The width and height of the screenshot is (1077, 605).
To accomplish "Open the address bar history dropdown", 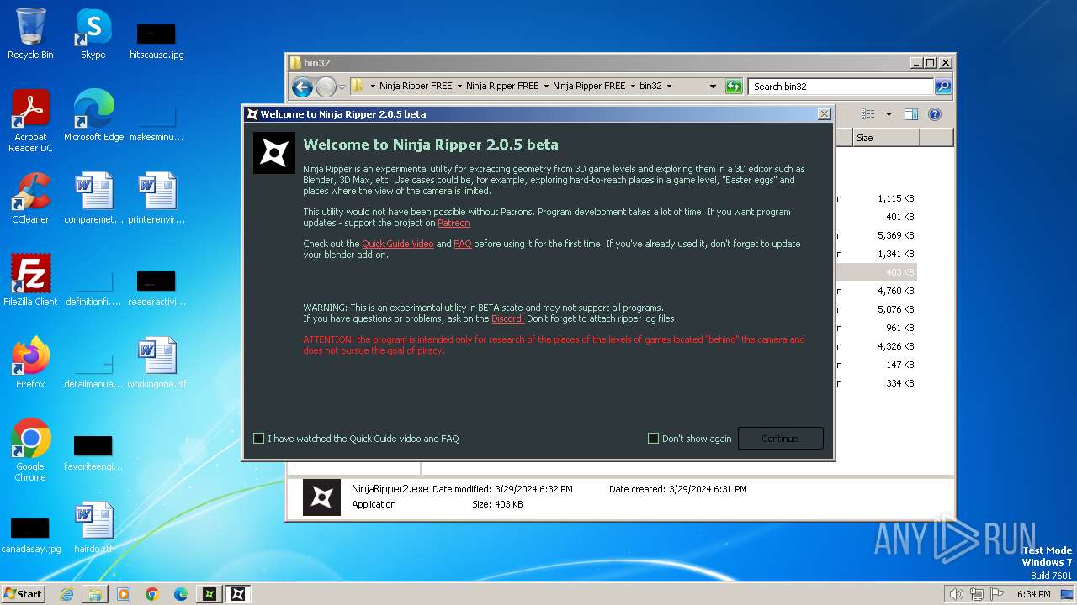I will click(713, 86).
